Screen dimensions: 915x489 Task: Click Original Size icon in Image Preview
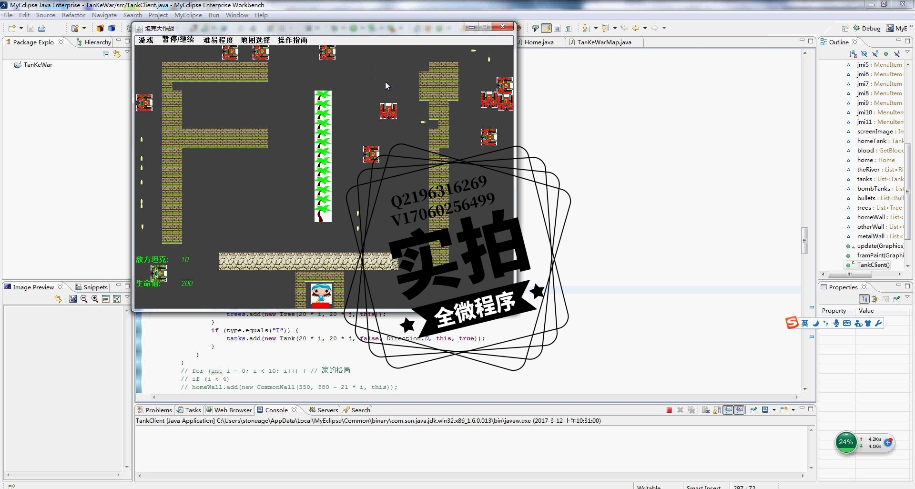coord(106,299)
